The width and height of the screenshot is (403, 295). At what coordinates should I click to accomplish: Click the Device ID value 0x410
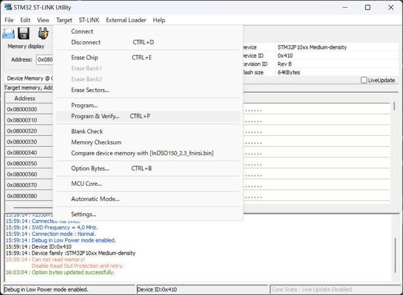(285, 56)
